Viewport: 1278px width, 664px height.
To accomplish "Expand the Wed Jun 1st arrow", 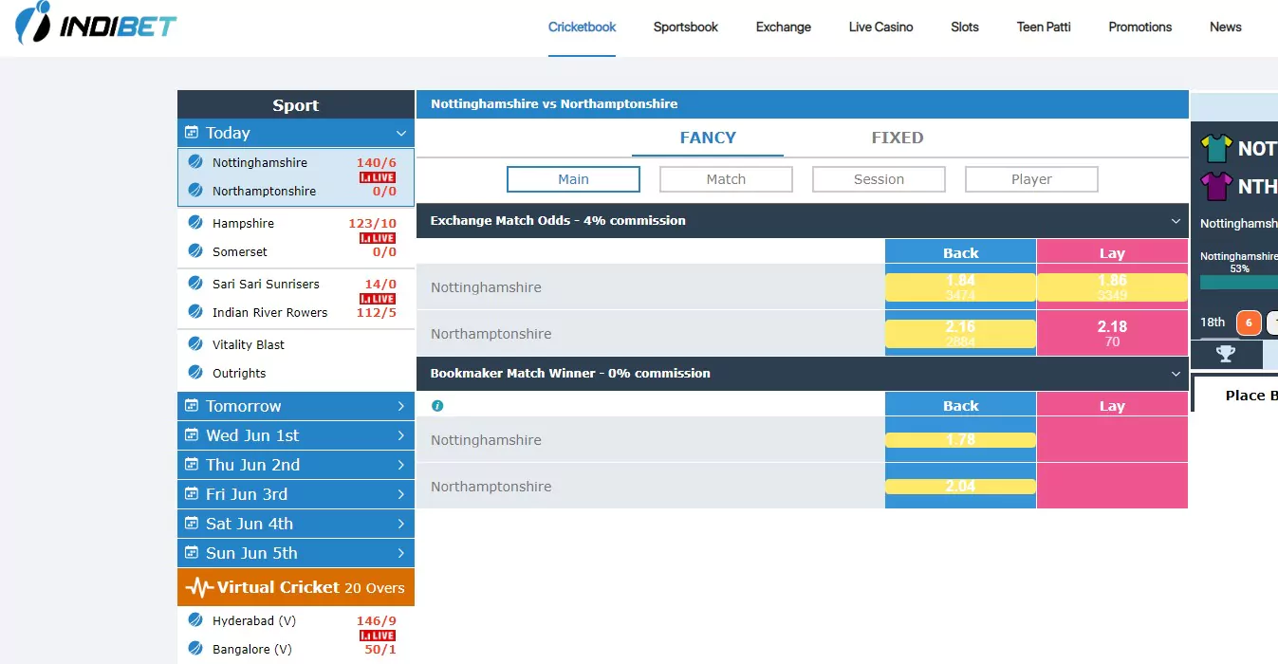I will tap(401, 435).
